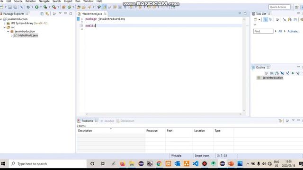Open the Refactor menu

click(x=30, y=1)
